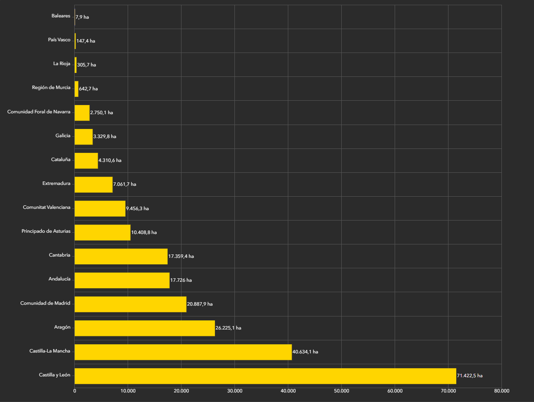534x402 pixels.
Task: Click the Comunidad Foral de Navarra label
Action: 39,112
